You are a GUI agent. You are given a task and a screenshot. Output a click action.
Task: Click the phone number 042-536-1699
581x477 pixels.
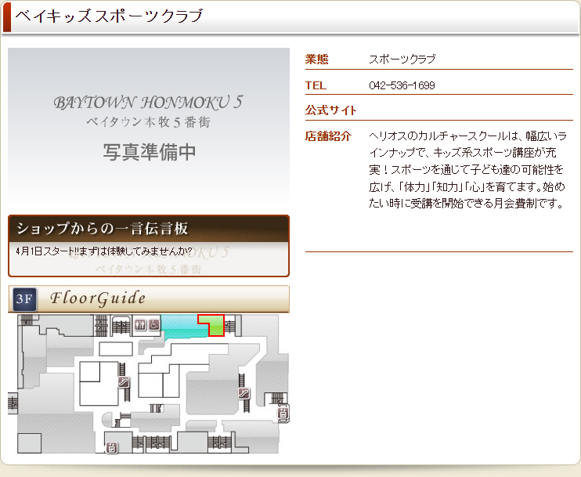pos(402,85)
